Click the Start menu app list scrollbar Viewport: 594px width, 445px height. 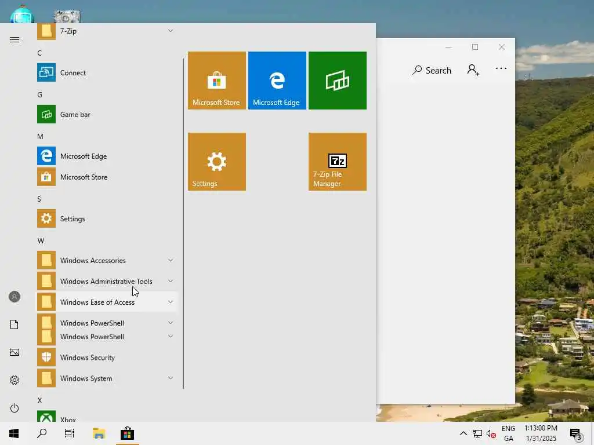[x=183, y=223]
